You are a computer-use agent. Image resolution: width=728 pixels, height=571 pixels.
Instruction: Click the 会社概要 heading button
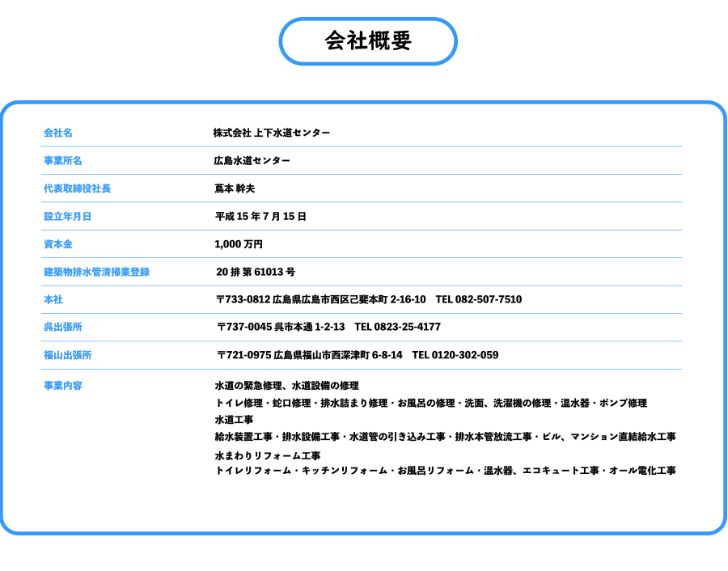tap(368, 41)
